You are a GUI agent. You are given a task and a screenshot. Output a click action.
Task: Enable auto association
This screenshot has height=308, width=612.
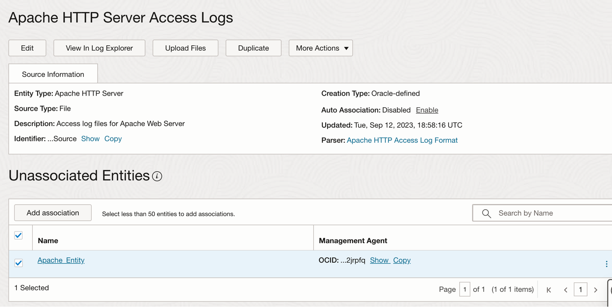[x=427, y=110]
